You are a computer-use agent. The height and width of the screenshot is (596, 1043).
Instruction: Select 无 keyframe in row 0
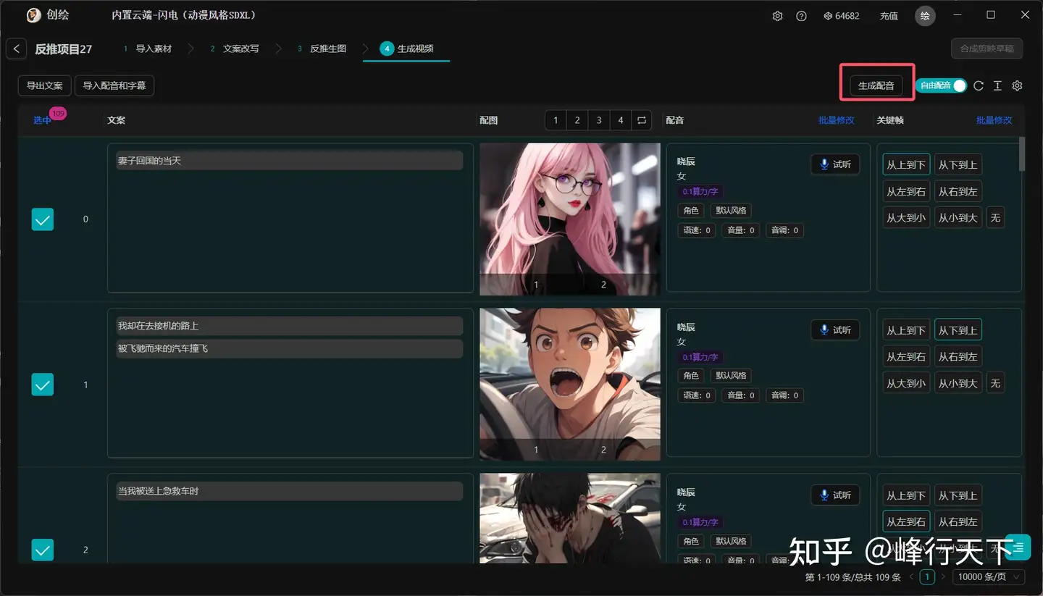click(995, 217)
